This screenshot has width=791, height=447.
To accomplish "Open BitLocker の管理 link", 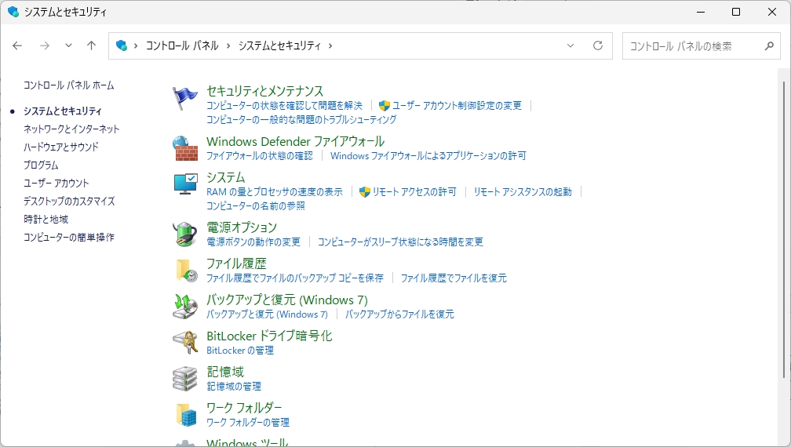I will [x=240, y=351].
